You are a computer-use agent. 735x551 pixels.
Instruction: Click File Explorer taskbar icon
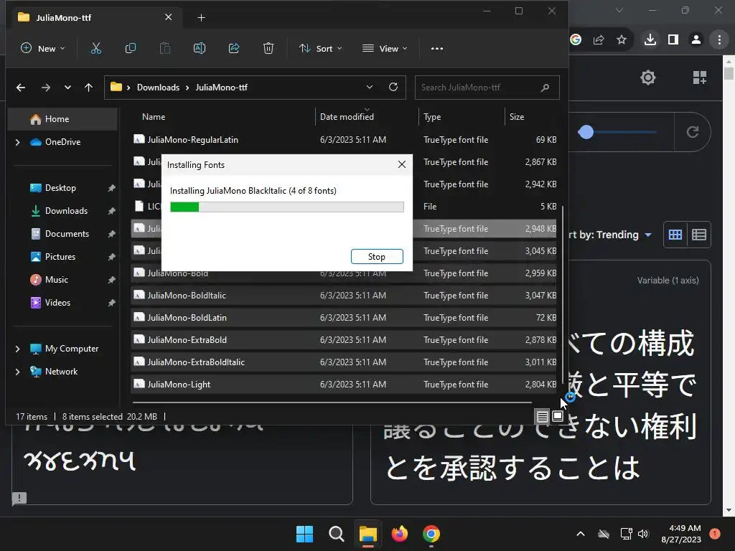point(368,534)
